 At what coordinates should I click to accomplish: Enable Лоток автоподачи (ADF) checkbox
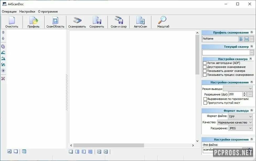tap(205, 63)
